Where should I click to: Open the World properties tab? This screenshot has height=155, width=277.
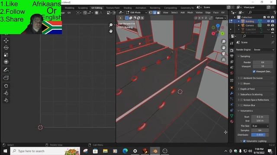pos(232,73)
